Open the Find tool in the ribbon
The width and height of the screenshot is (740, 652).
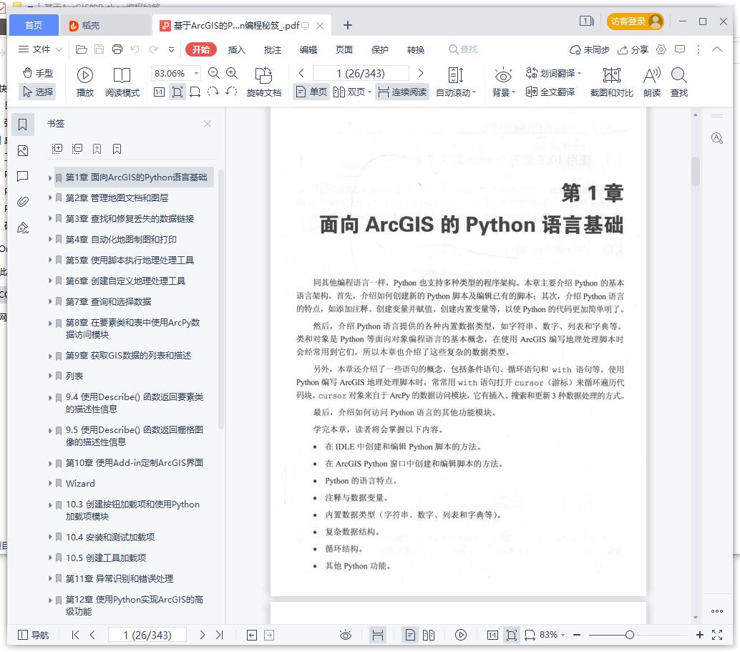pos(678,82)
